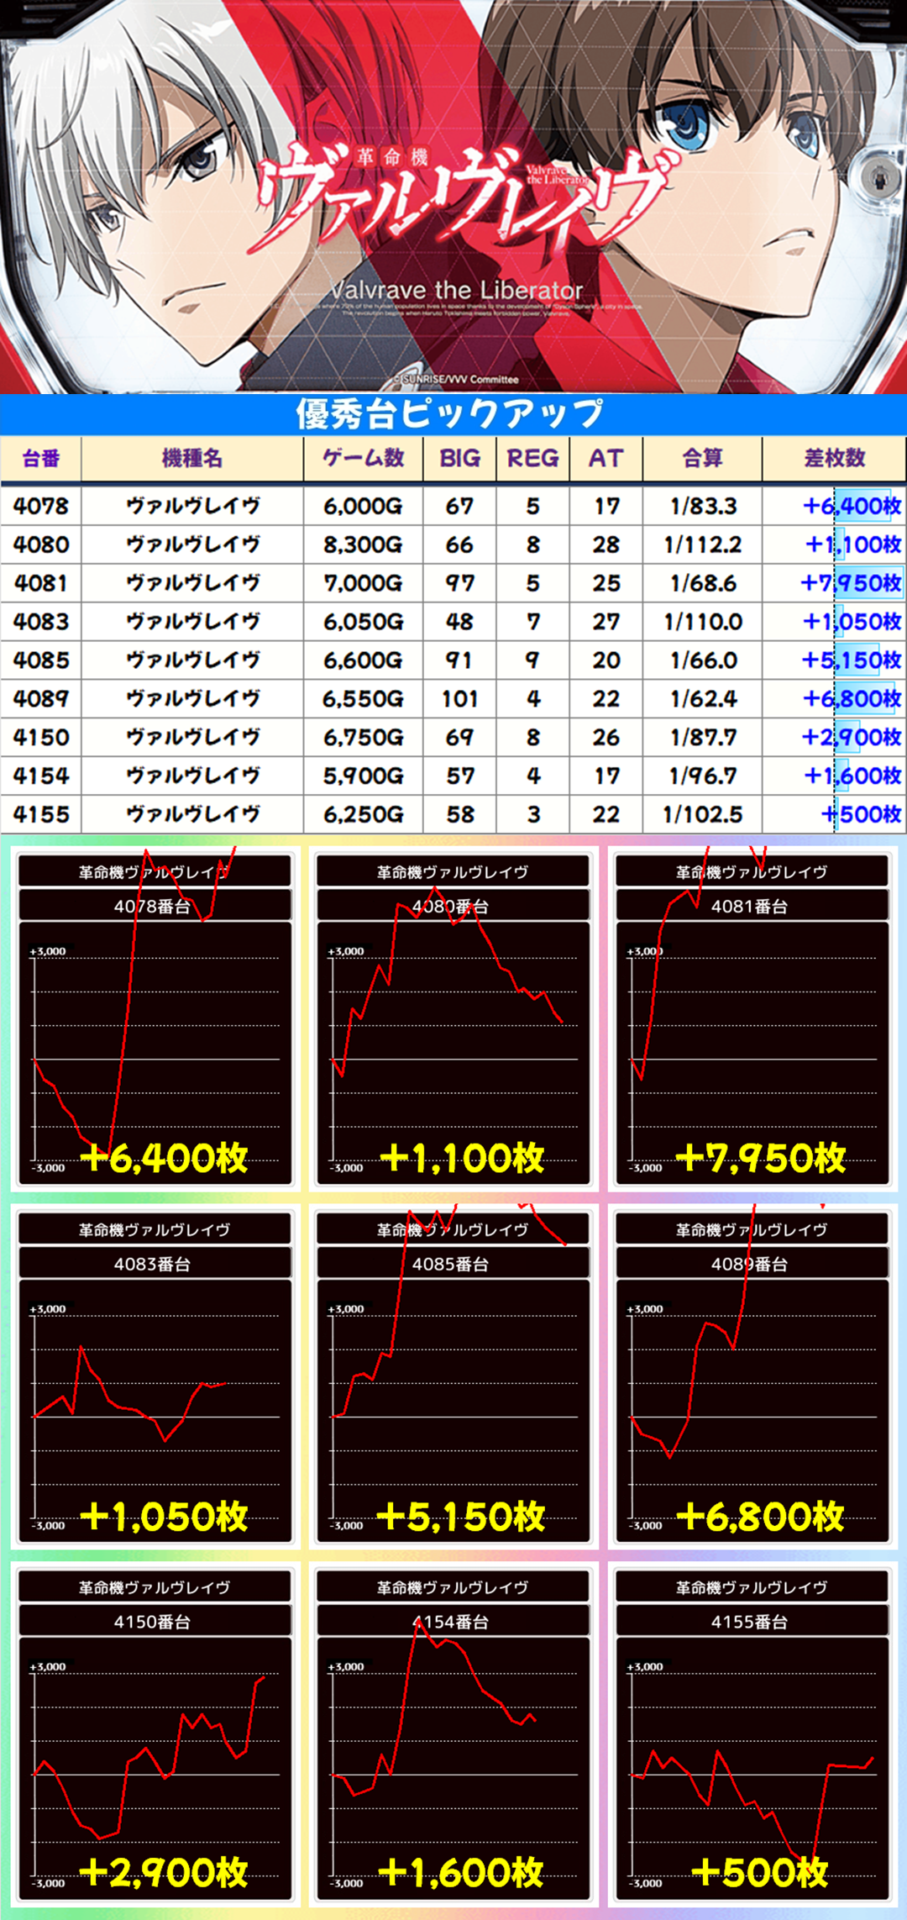Click the 優秀台ピックアップ blue header bar
The width and height of the screenshot is (907, 1920).
[452, 413]
